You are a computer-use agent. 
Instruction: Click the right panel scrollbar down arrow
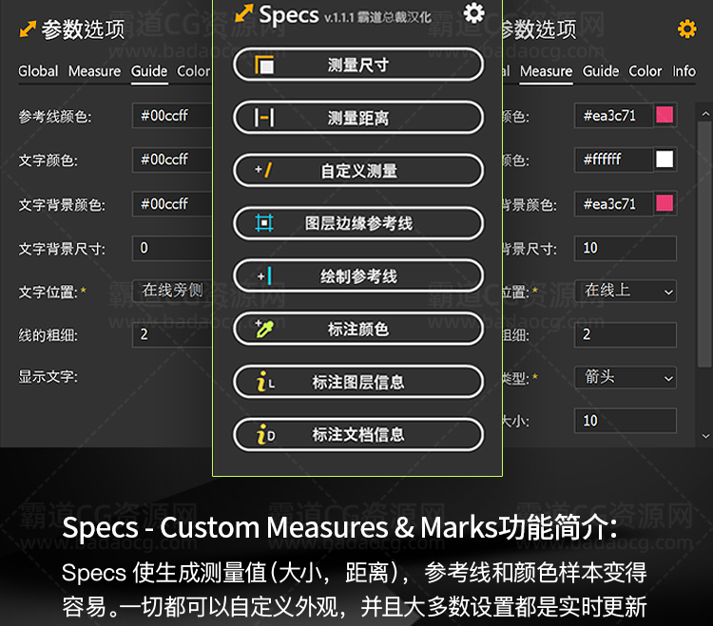[x=705, y=436]
